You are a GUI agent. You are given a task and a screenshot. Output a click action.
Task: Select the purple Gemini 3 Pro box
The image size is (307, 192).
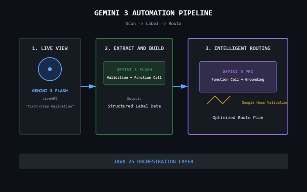click(x=238, y=77)
